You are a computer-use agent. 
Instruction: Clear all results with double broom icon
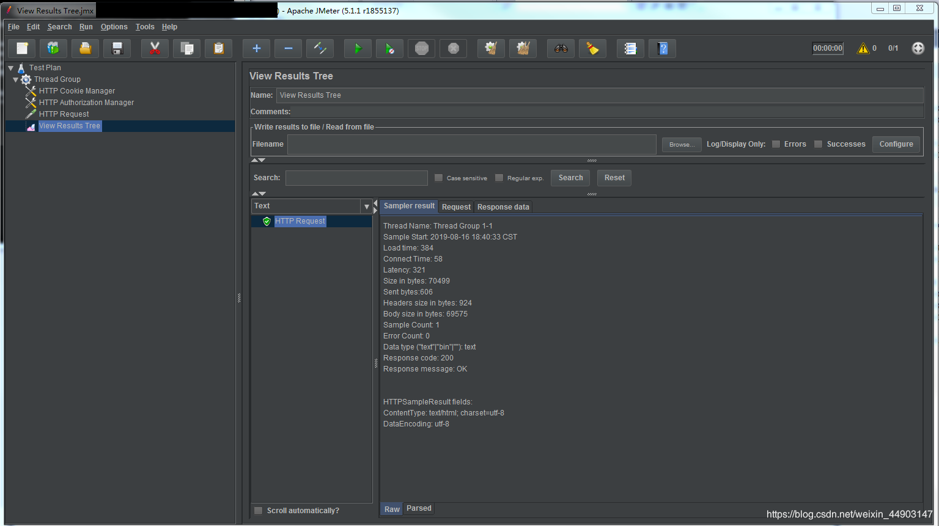(523, 48)
